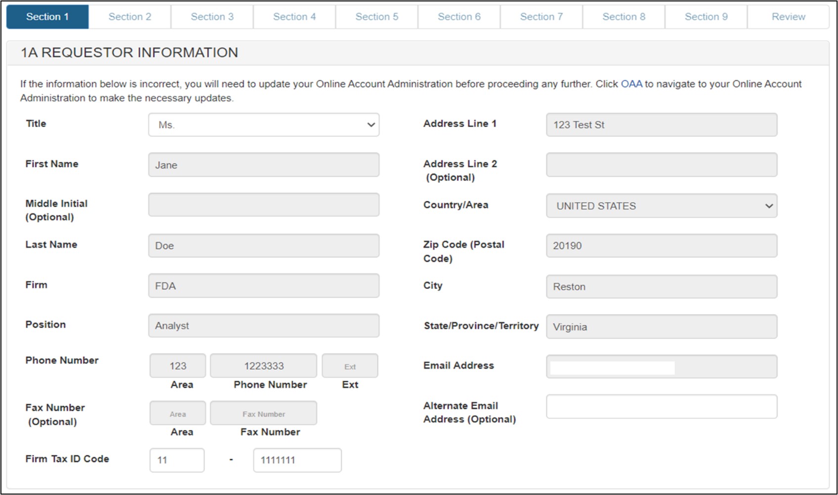This screenshot has width=838, height=495.
Task: Click the First Name field containing Jane
Action: (264, 165)
